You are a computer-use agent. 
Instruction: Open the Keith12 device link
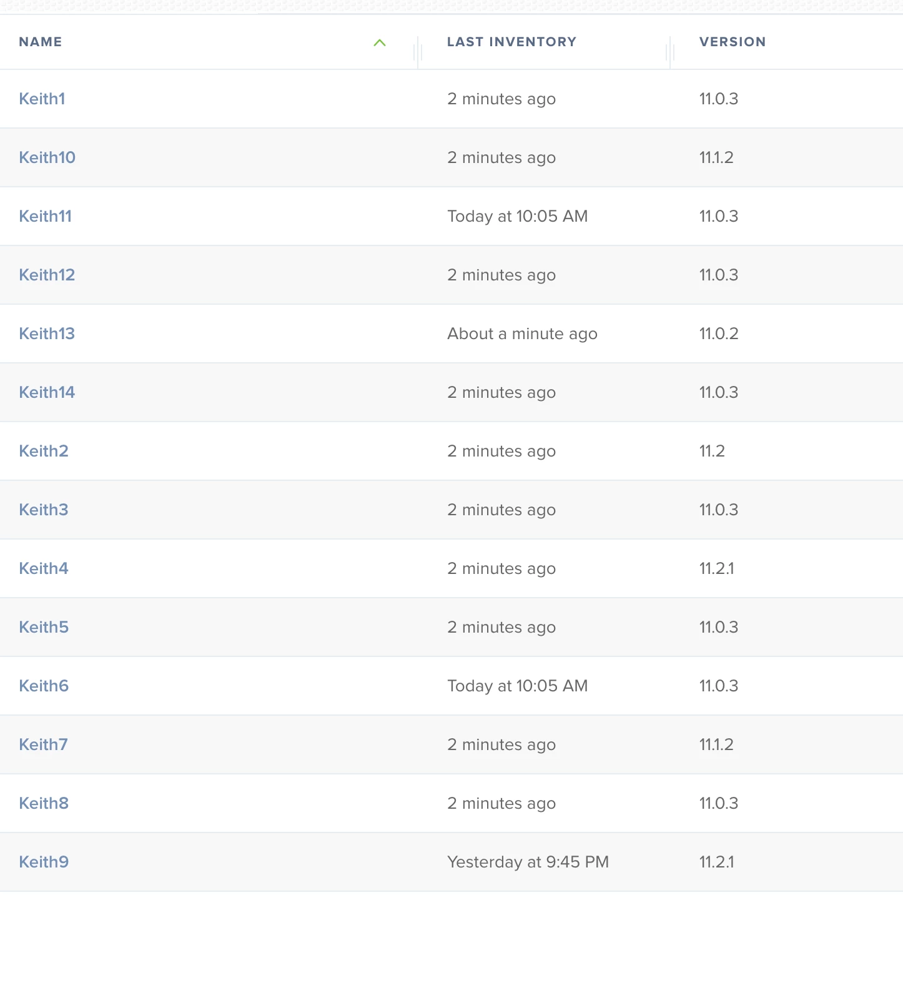coord(47,275)
